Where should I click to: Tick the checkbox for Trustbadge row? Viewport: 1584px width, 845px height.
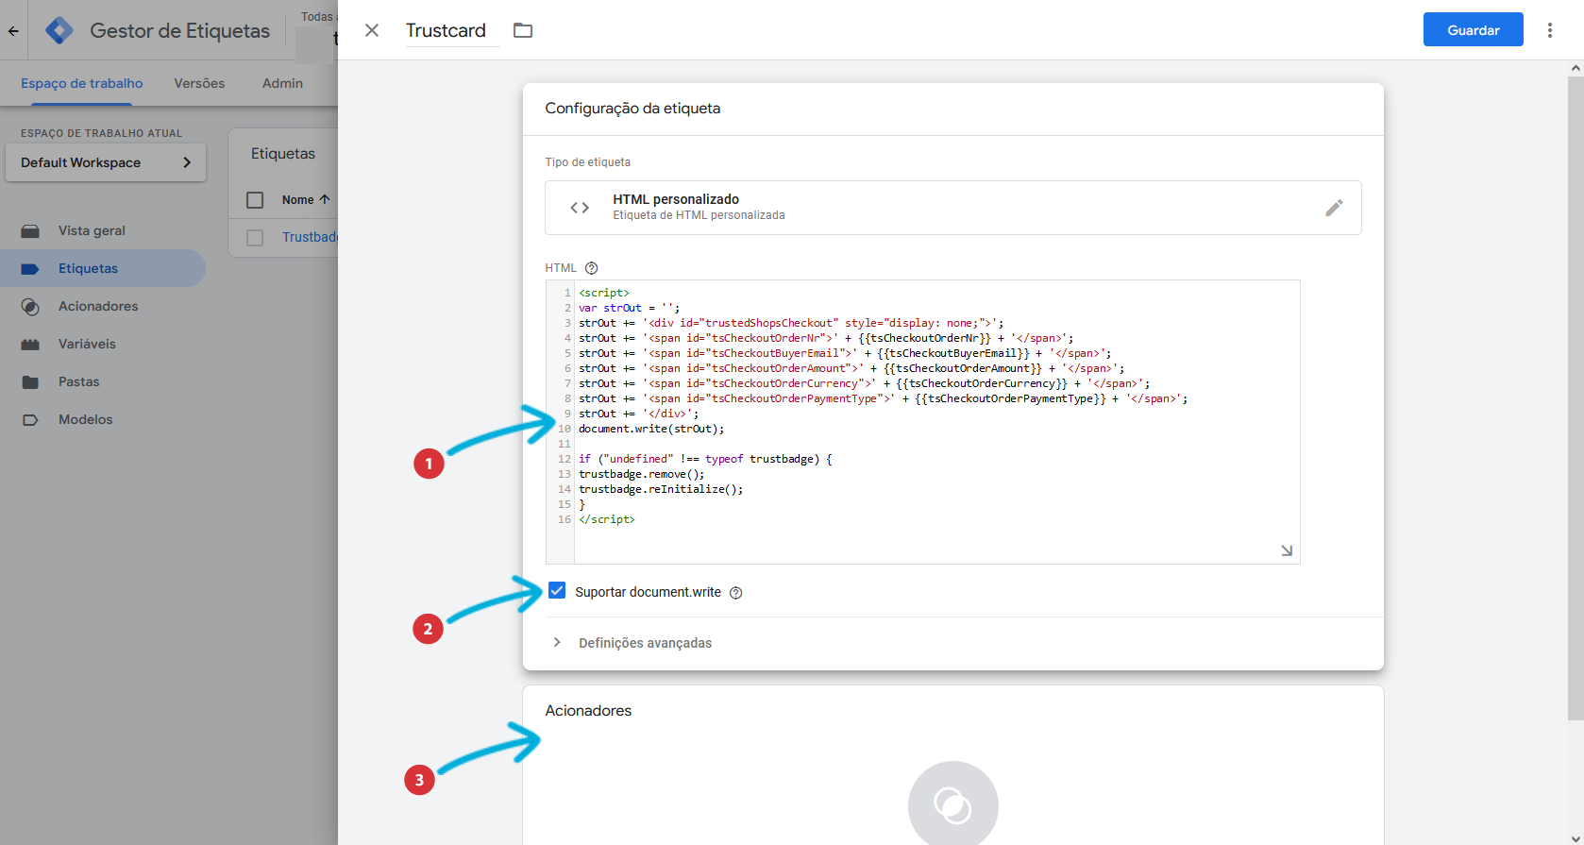255,238
